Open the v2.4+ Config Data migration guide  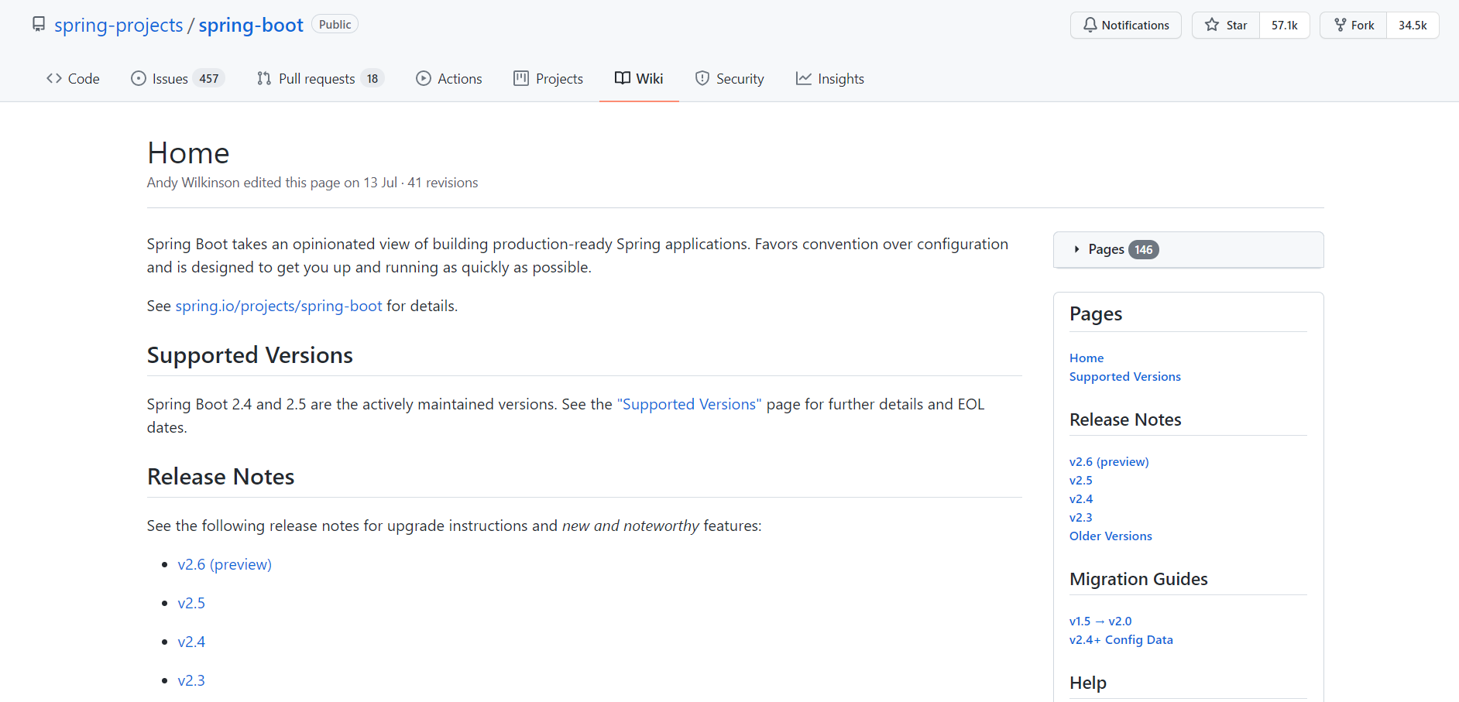click(1121, 639)
